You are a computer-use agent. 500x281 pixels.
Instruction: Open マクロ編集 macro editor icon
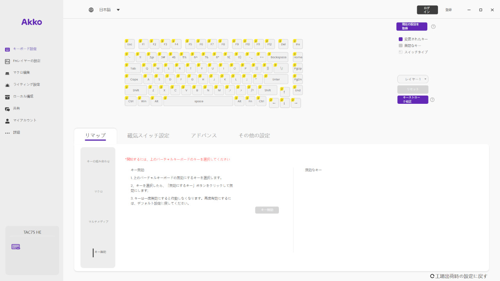click(7, 73)
